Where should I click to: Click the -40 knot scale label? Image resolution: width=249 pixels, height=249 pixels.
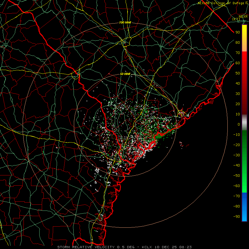tap(237, 165)
